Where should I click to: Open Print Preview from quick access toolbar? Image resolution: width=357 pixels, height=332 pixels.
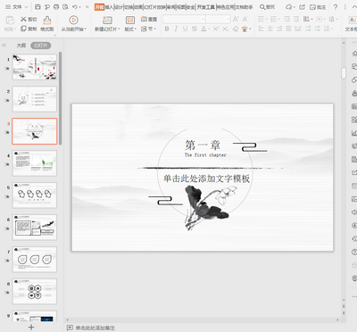65,6
